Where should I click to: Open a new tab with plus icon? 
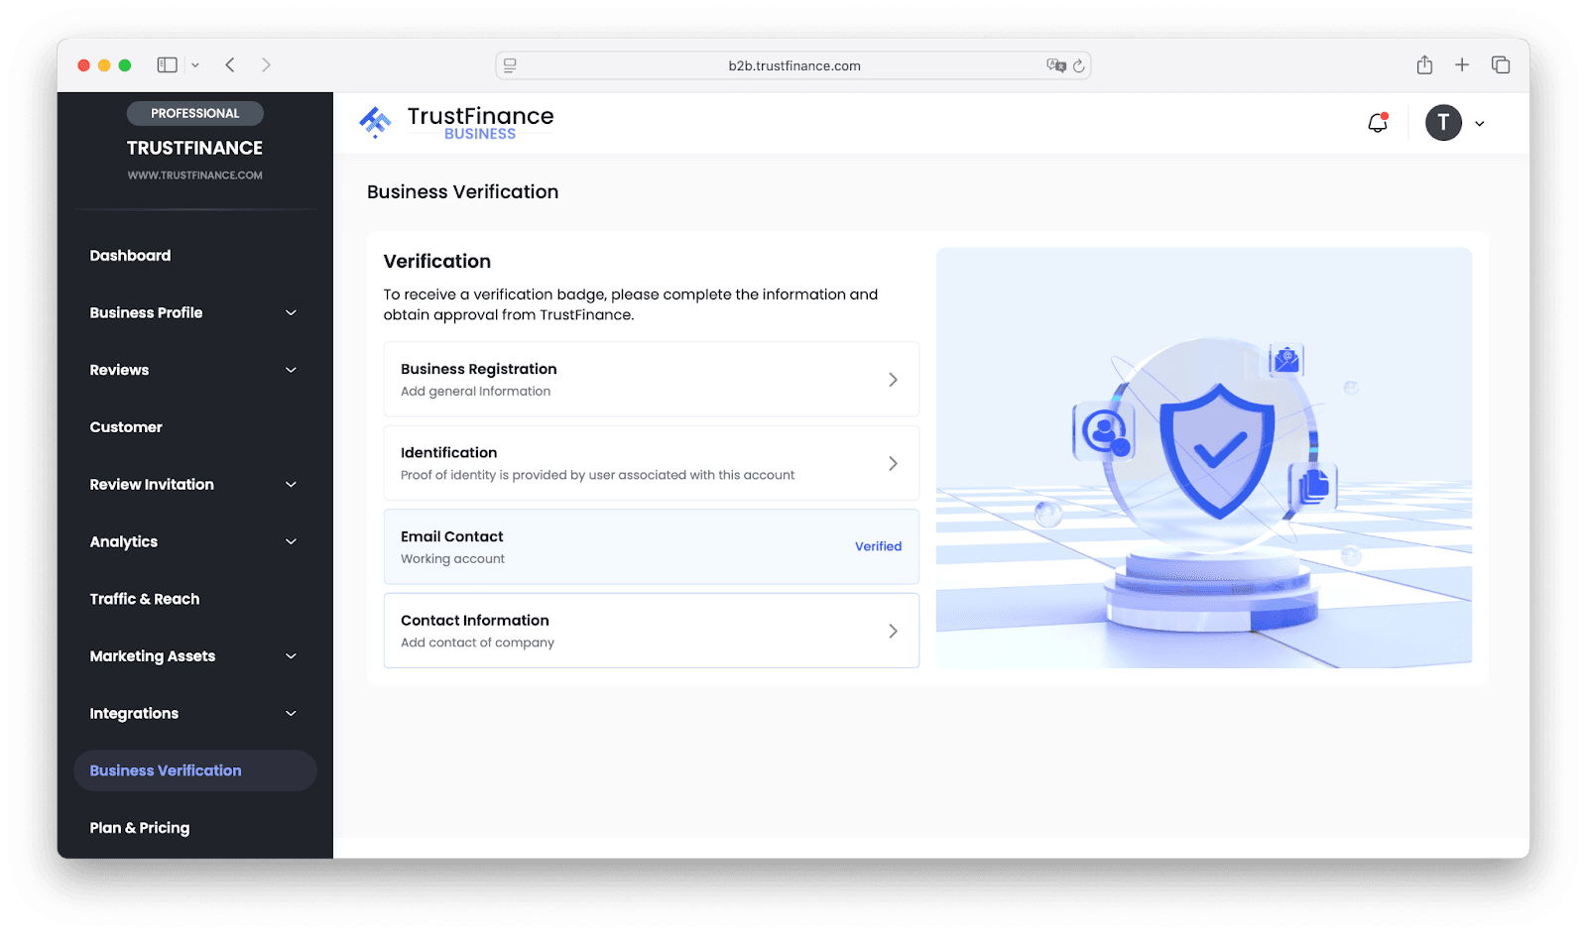pos(1462,64)
